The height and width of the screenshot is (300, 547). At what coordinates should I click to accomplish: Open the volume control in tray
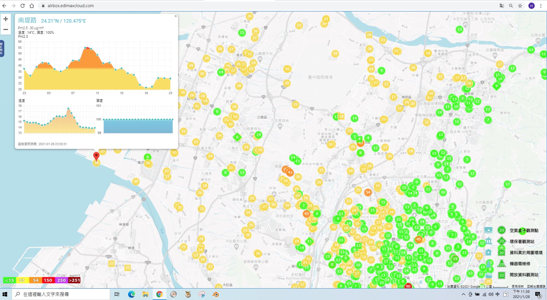click(491, 294)
